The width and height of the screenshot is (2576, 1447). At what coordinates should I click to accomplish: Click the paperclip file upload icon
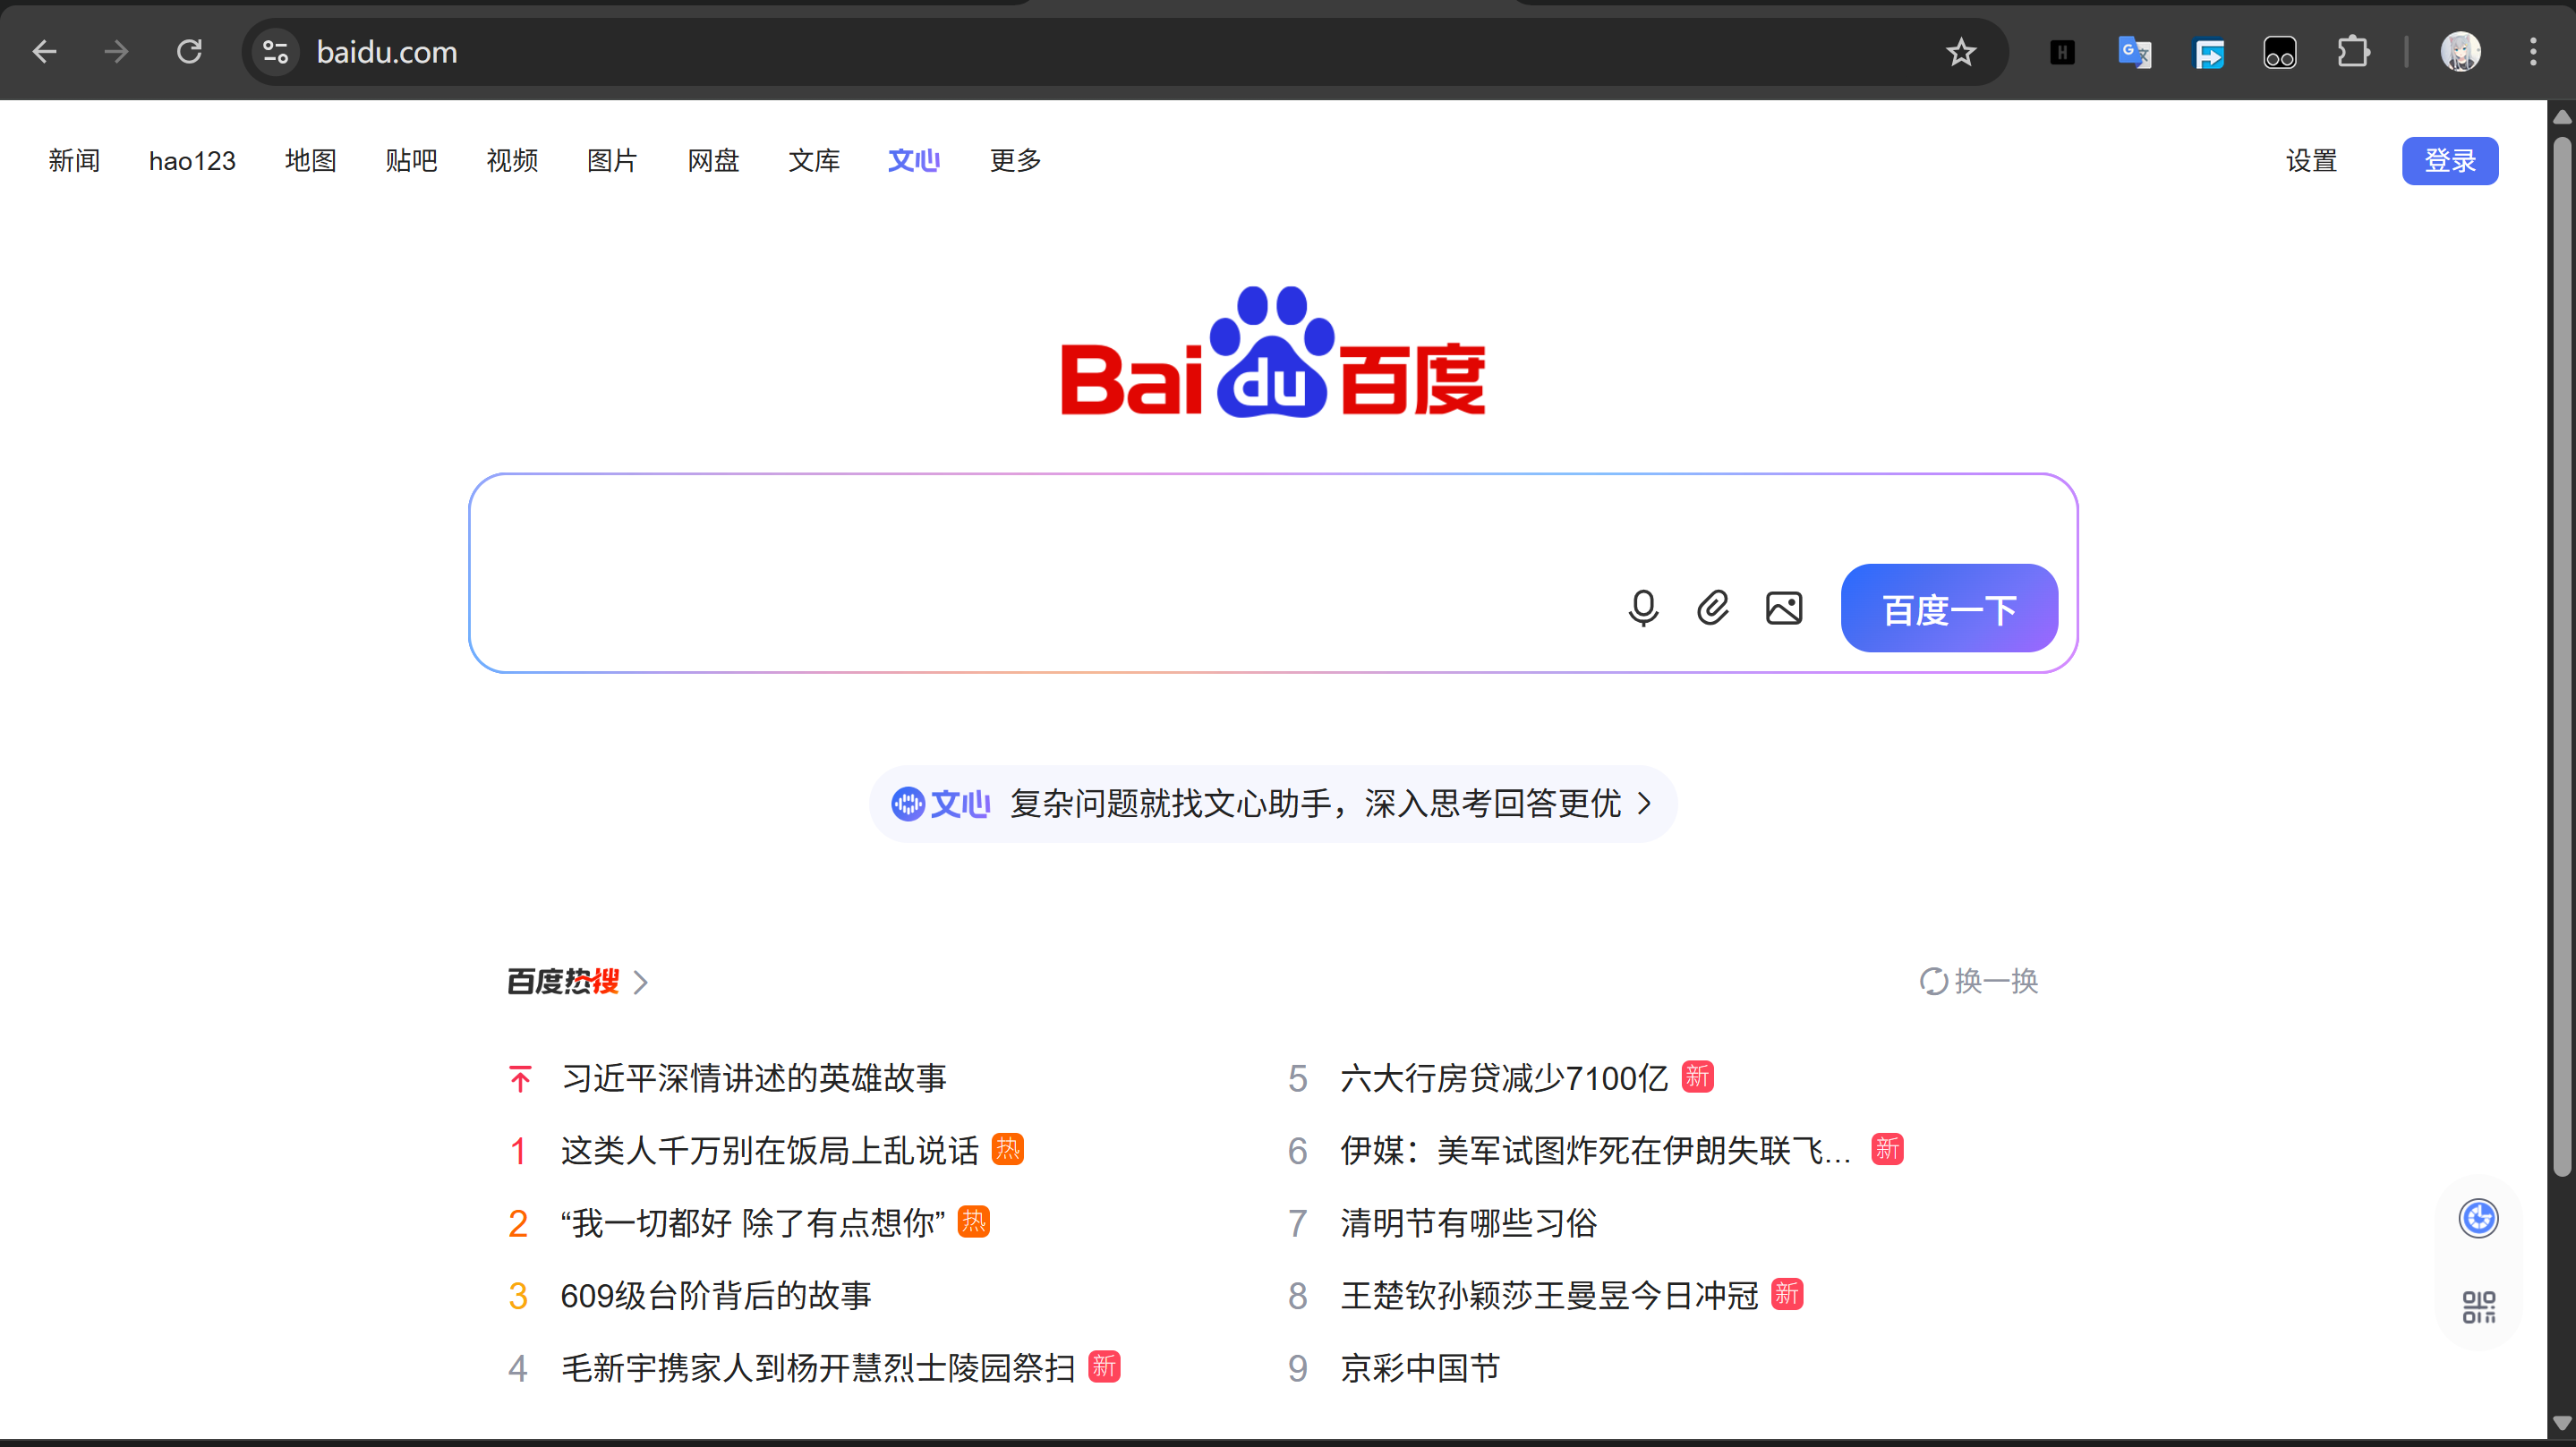[1713, 608]
